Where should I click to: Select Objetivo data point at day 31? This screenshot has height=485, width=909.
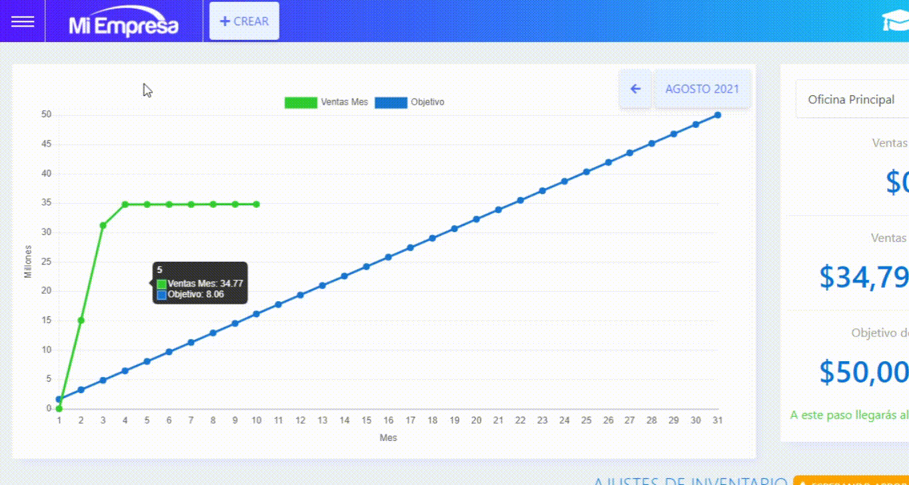tap(718, 115)
